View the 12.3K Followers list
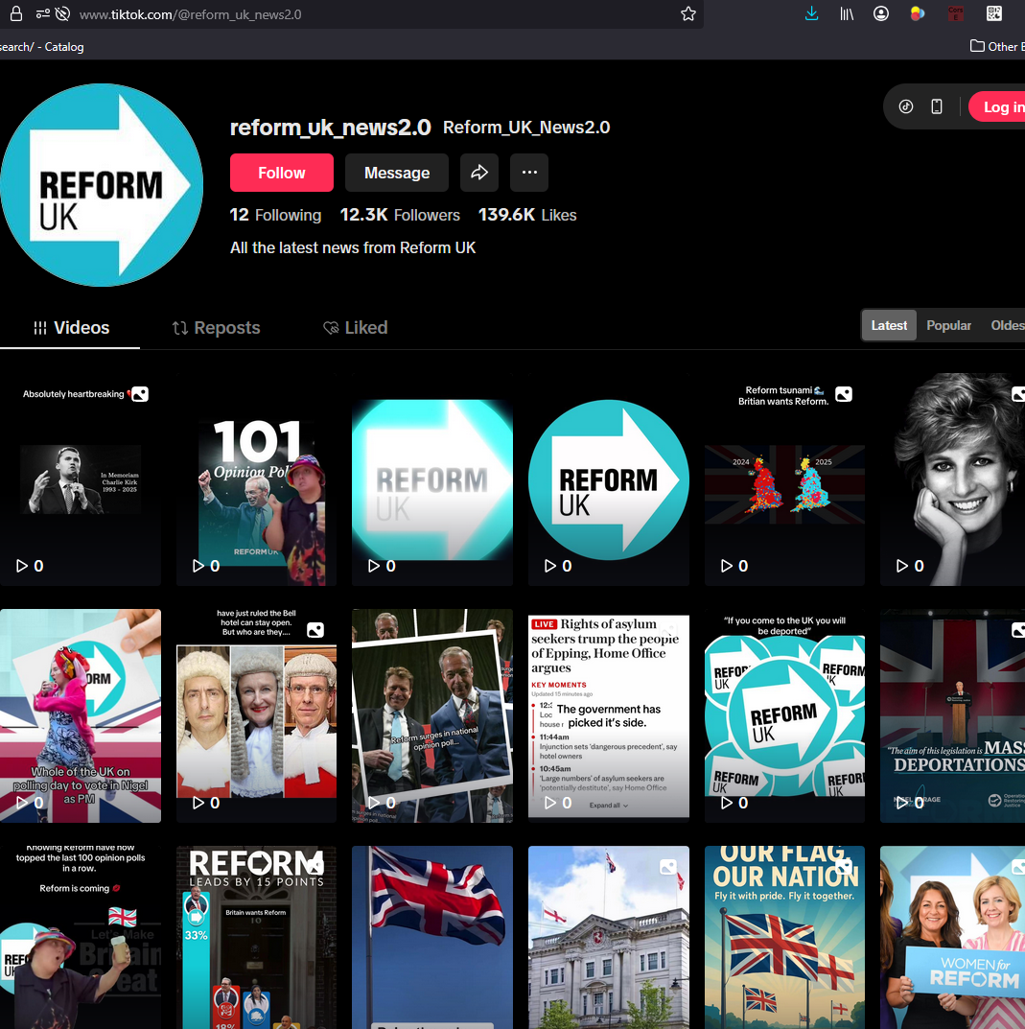Screen dimensions: 1025x1029 pos(400,215)
